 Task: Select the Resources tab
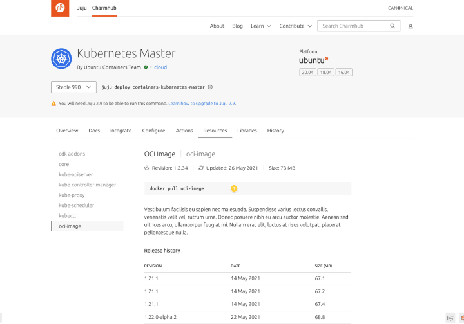[x=215, y=130]
